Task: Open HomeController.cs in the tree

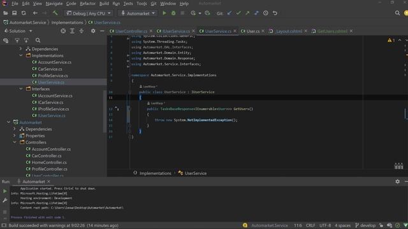Action: pos(49,162)
